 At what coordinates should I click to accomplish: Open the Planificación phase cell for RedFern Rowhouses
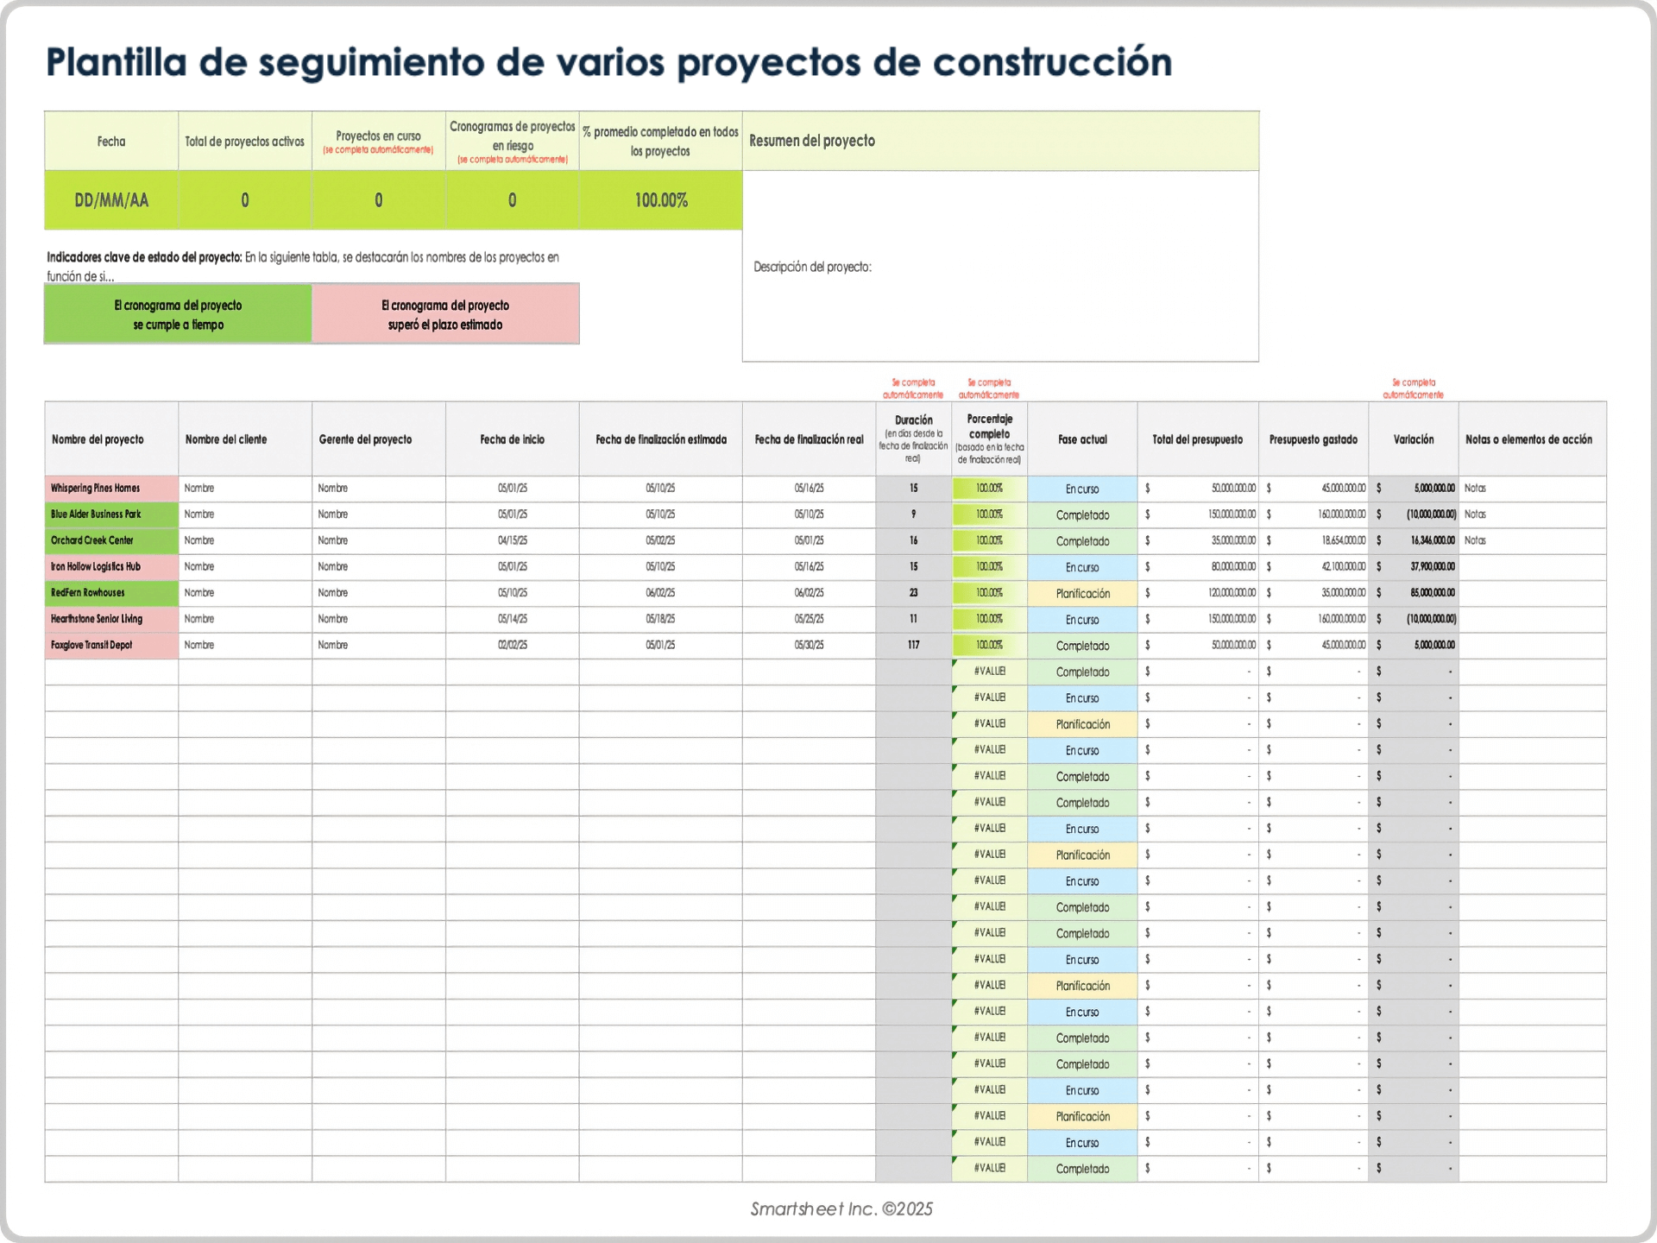click(x=1082, y=593)
